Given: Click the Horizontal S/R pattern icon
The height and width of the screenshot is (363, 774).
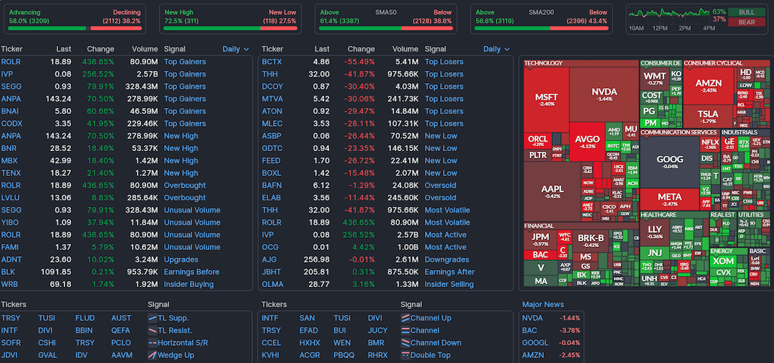Looking at the screenshot, I should 152,342.
